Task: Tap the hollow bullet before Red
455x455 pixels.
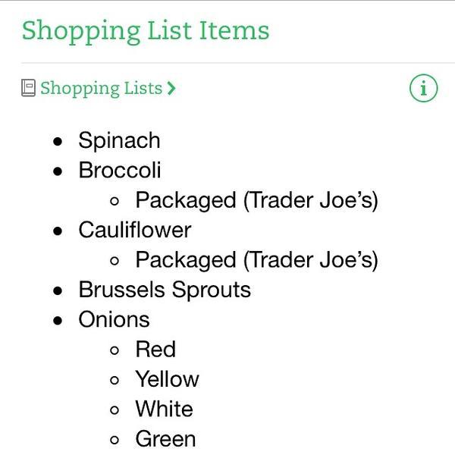Action: [115, 350]
